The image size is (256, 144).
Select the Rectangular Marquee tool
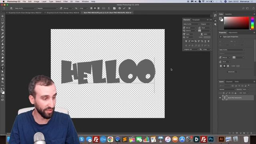[2, 20]
